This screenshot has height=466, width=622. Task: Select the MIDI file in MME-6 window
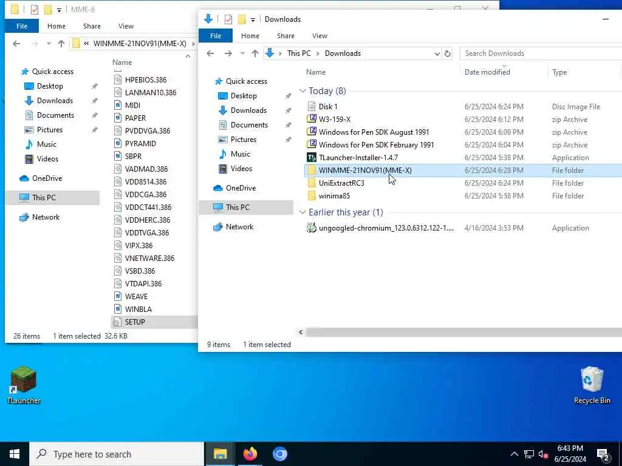[132, 106]
